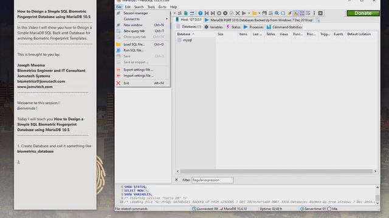Open the dropdown arrow beside the folder icon

(260, 13)
